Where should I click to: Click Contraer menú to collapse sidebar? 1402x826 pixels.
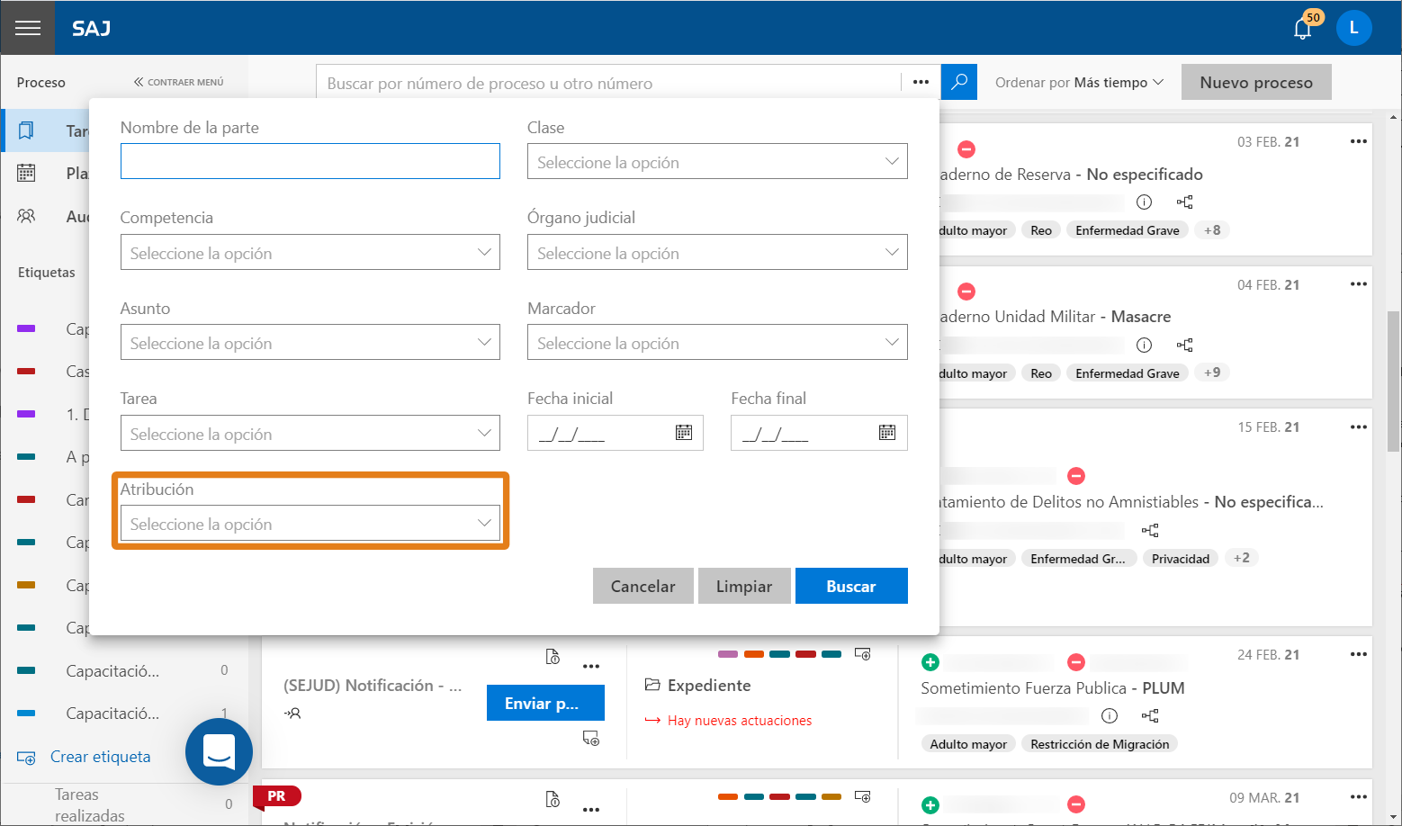pos(179,82)
